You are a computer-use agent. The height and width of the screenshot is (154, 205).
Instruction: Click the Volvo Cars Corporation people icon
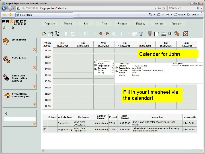[x=6, y=78]
